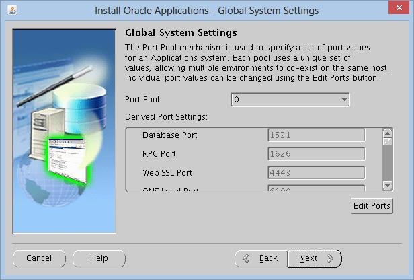Open the Help page

click(99, 258)
